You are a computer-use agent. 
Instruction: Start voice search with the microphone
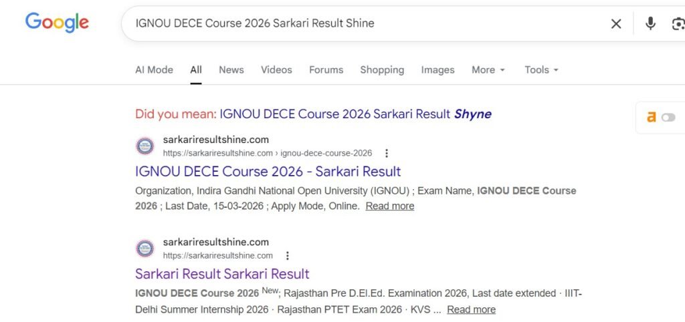coord(650,24)
